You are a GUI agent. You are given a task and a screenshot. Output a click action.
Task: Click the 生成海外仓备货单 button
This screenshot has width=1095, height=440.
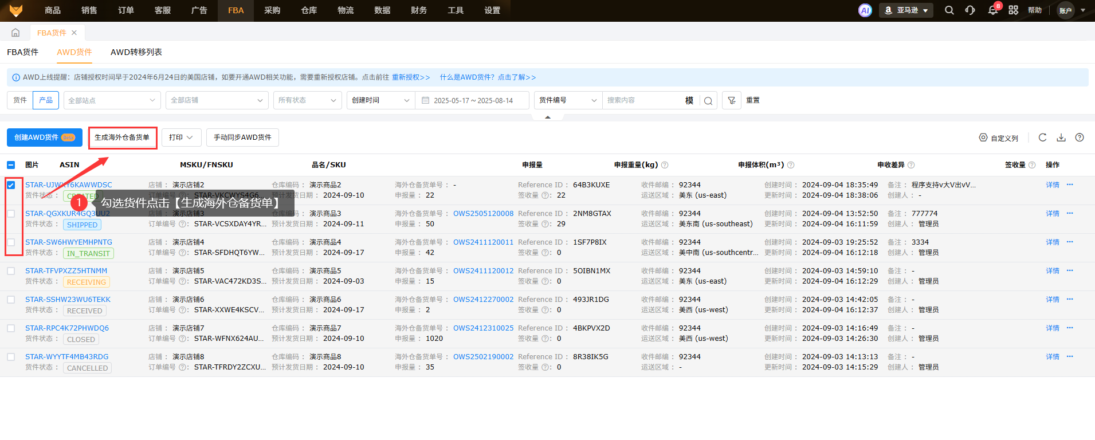(122, 137)
